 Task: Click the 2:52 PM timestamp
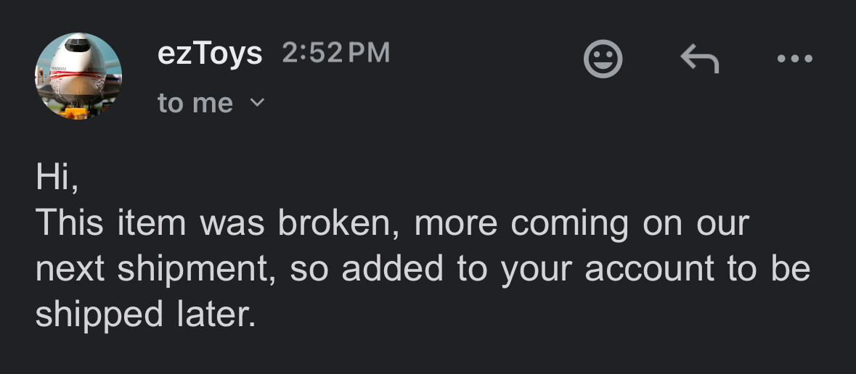tap(335, 53)
